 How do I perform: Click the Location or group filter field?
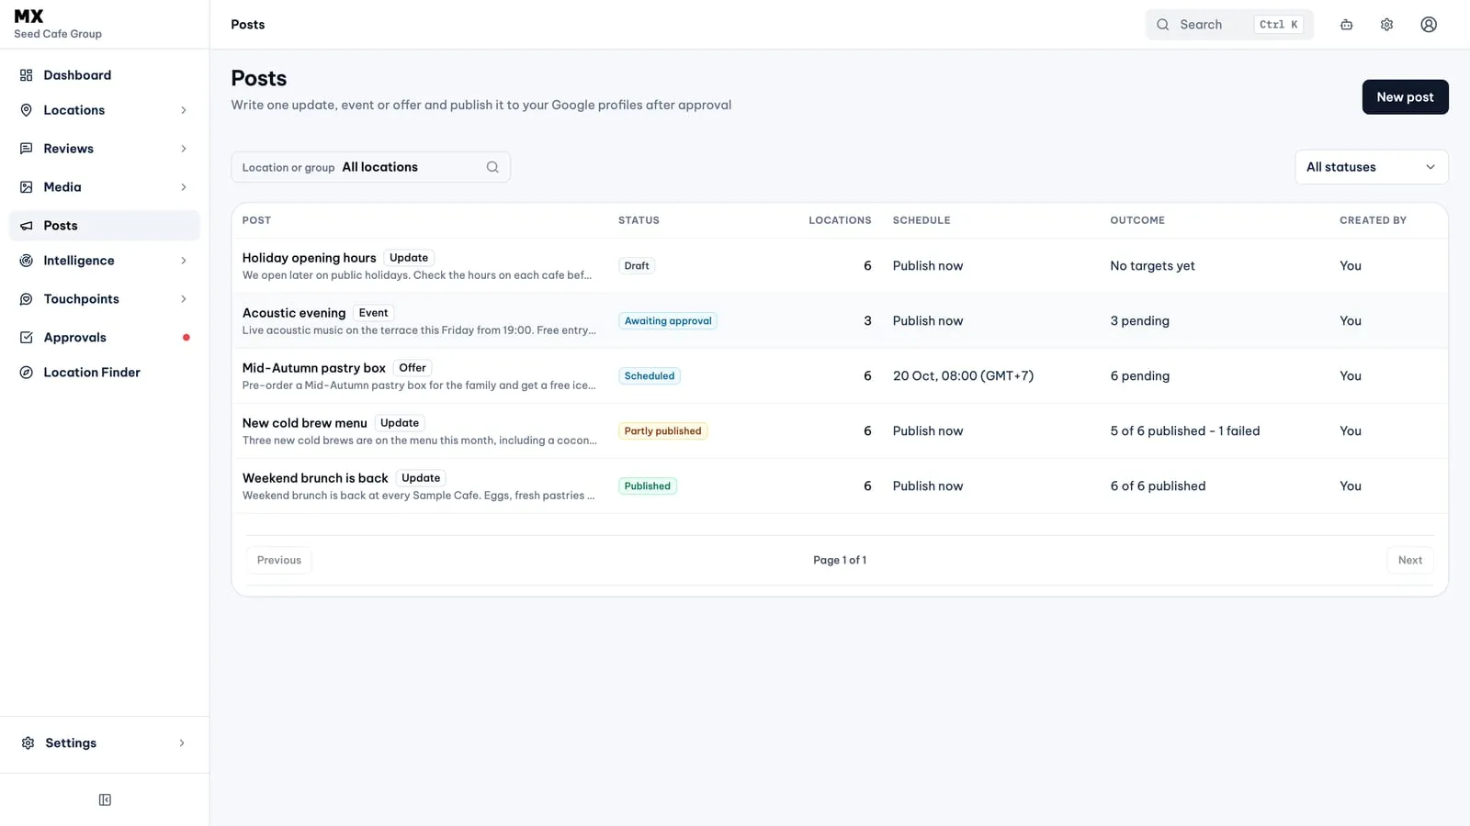[371, 167]
